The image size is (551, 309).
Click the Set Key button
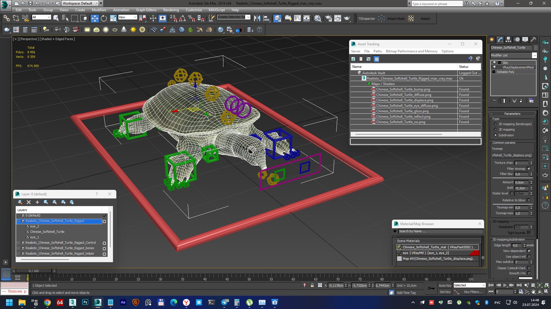pos(445,292)
